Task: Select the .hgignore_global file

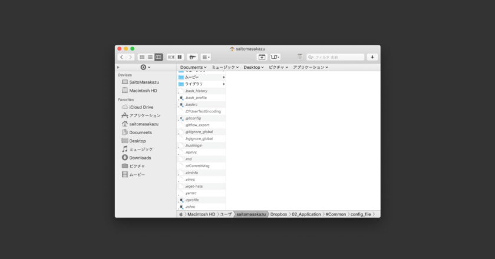Action: click(x=202, y=138)
